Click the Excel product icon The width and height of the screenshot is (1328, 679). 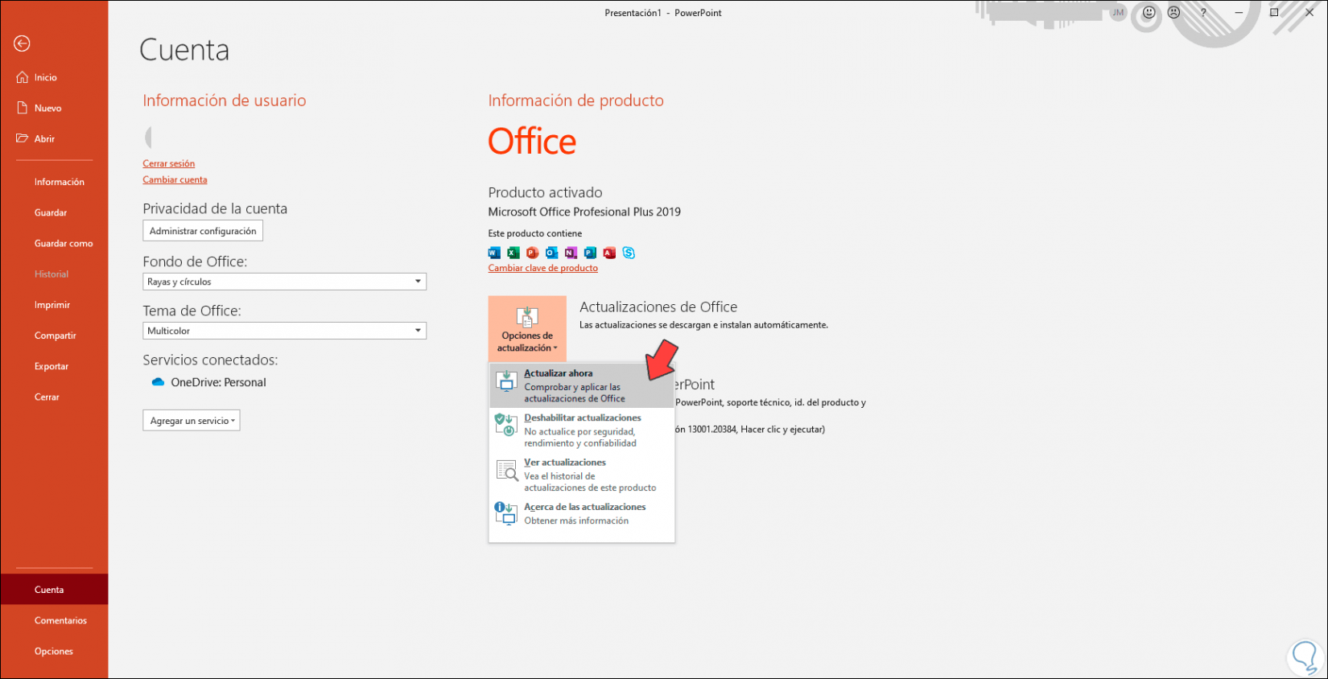pyautogui.click(x=513, y=253)
